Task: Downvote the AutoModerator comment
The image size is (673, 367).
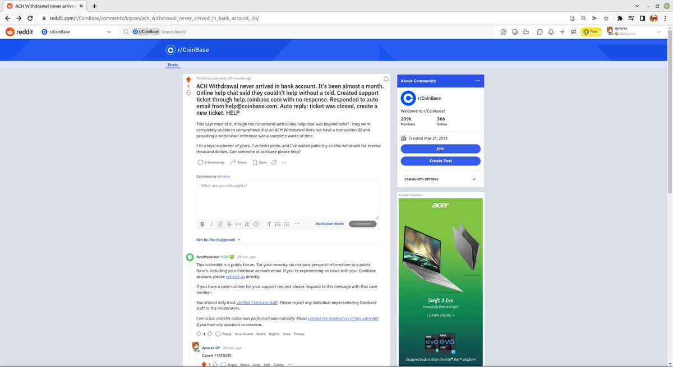Action: point(210,334)
